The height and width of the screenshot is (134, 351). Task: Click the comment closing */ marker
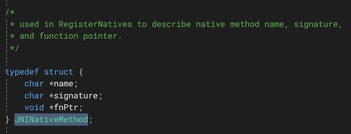15,48
